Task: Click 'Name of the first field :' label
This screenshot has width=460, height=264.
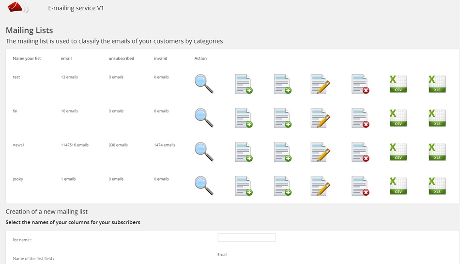Action: (x=33, y=259)
